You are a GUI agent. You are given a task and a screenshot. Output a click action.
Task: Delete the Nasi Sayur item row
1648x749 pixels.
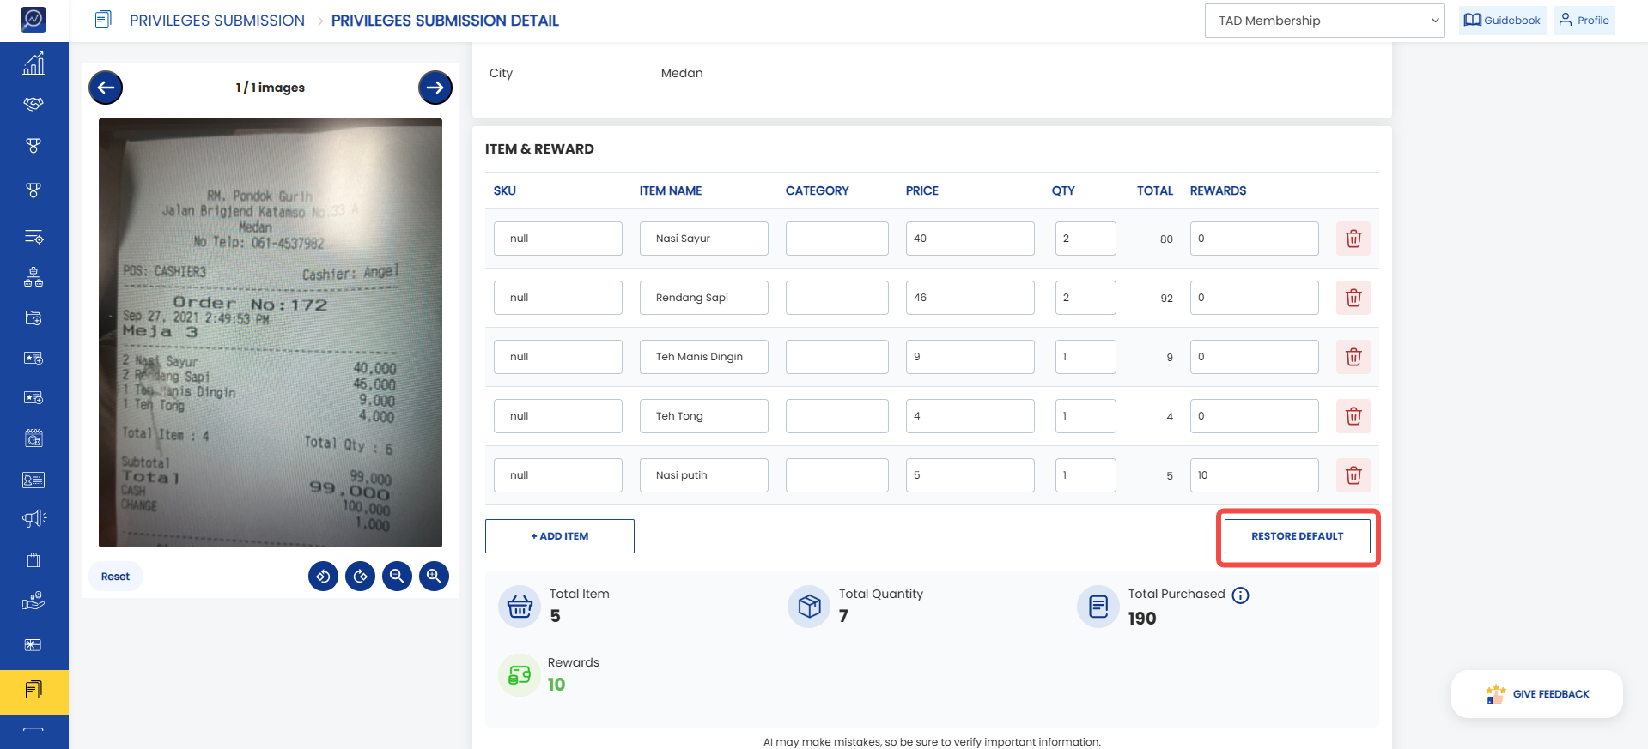pos(1353,239)
